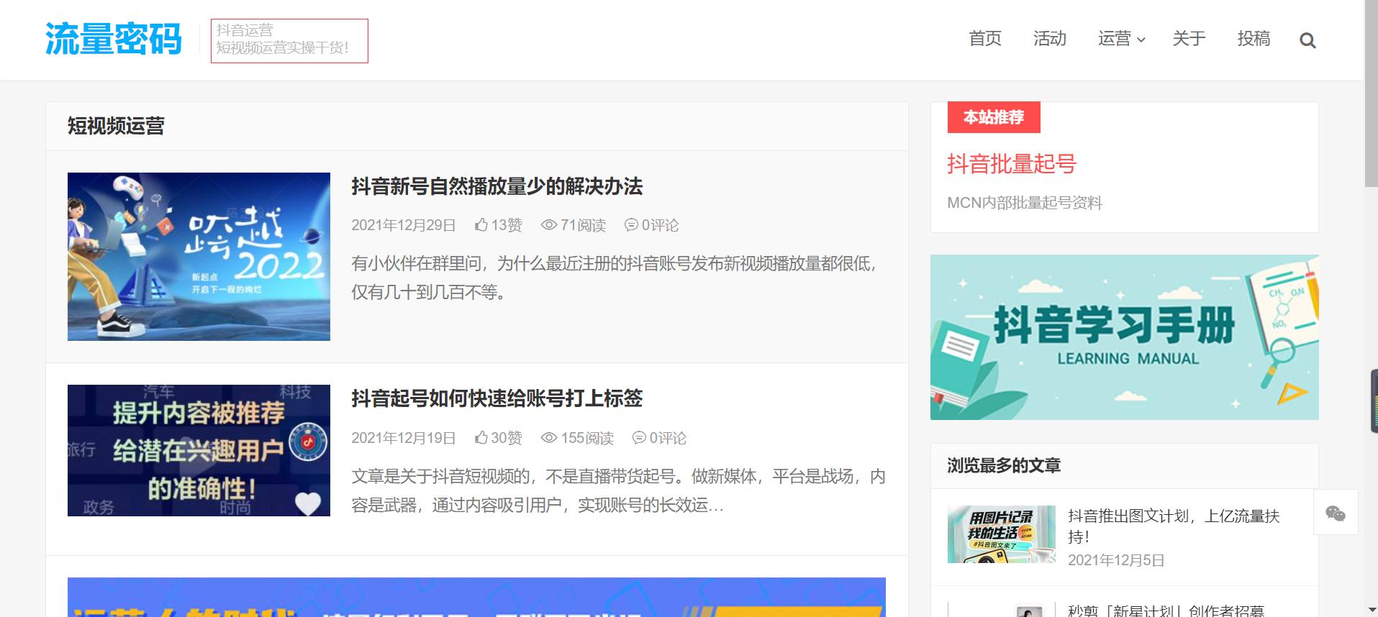Screen dimensions: 1378x617
Task: Click the eye icon beside 71阅读
Action: click(549, 225)
